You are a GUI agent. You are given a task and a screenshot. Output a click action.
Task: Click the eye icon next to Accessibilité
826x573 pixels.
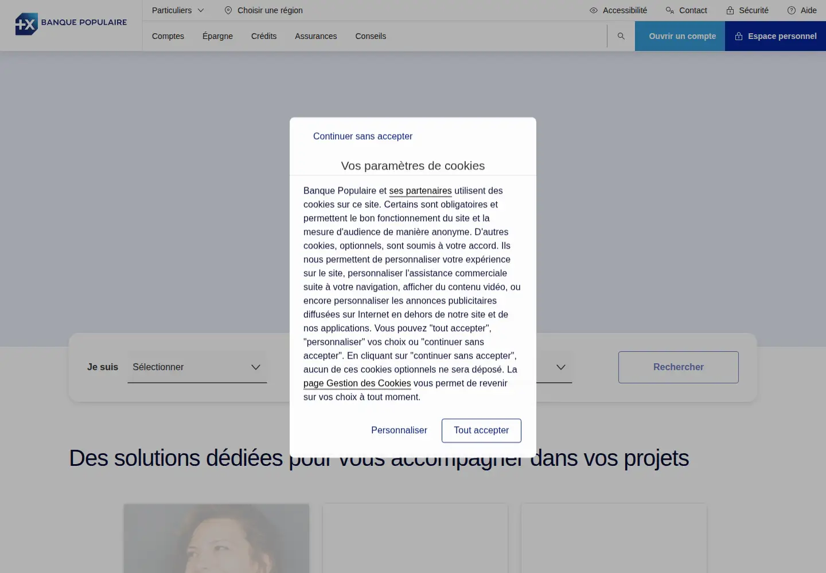(594, 10)
